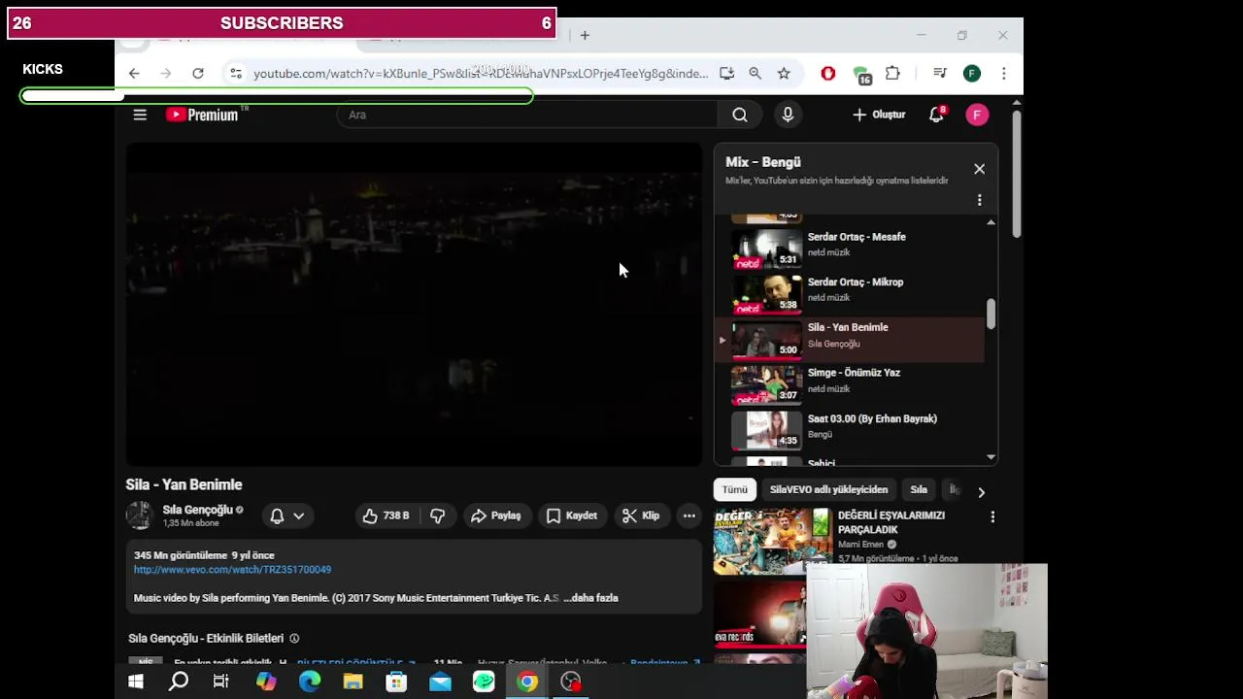Click the YouTube search input field

527,115
